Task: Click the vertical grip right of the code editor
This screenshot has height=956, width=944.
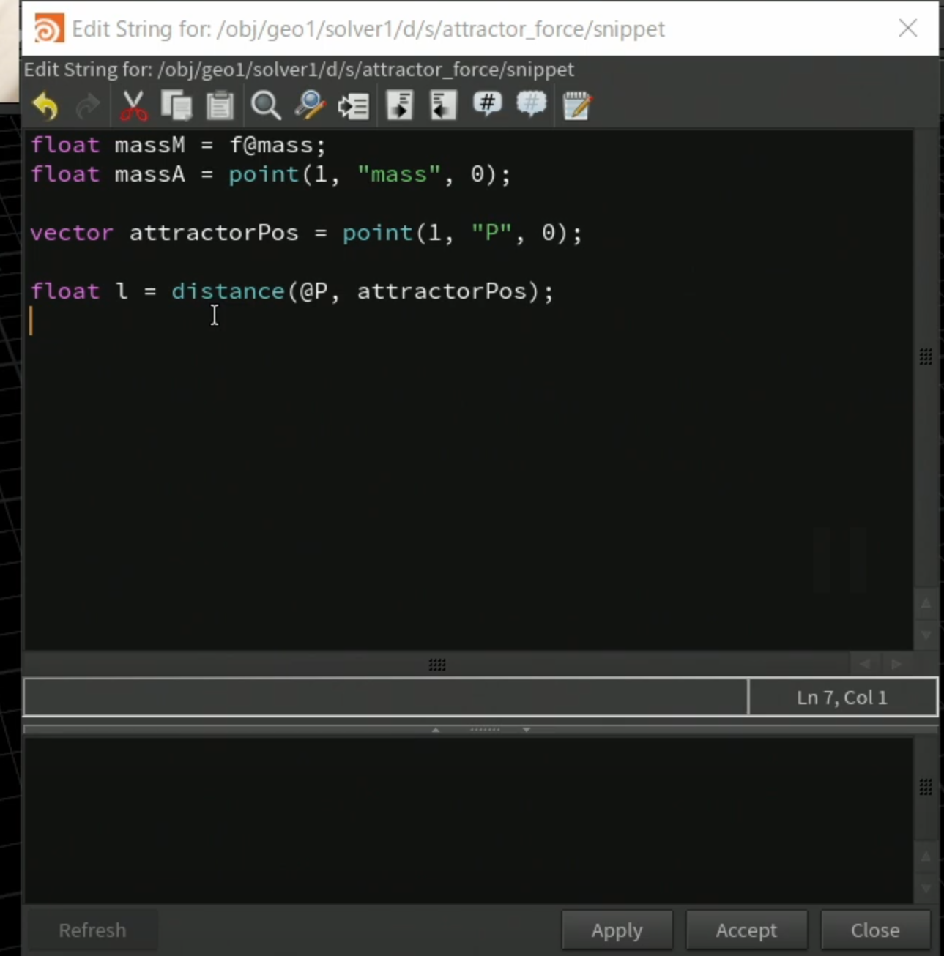Action: [x=926, y=356]
